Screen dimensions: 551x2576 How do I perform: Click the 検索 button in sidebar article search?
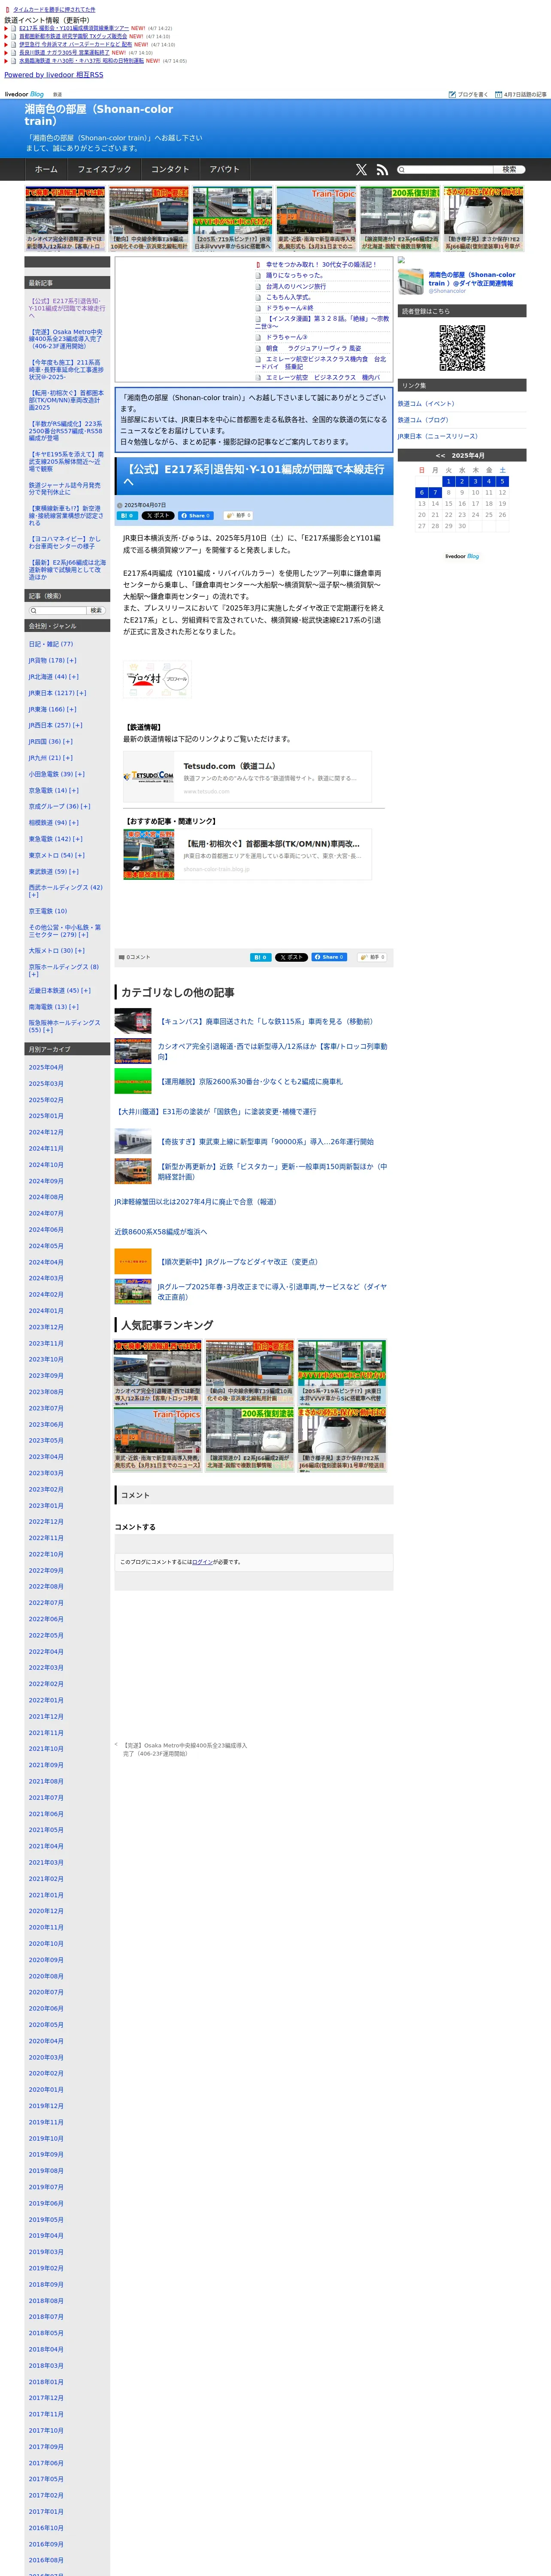[x=96, y=610]
